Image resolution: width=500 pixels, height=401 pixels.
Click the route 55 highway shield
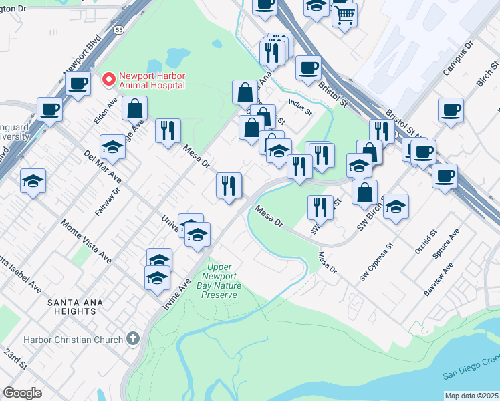[x=118, y=30]
